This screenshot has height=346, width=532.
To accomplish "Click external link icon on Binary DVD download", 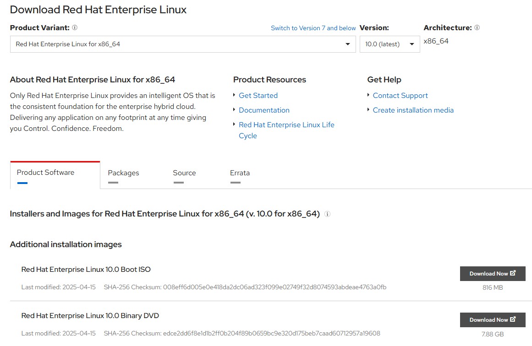I will [x=513, y=319].
